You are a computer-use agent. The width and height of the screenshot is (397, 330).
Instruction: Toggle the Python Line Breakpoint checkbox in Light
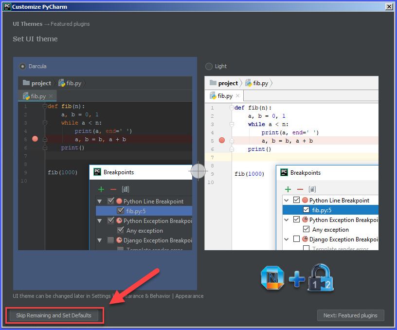296,200
